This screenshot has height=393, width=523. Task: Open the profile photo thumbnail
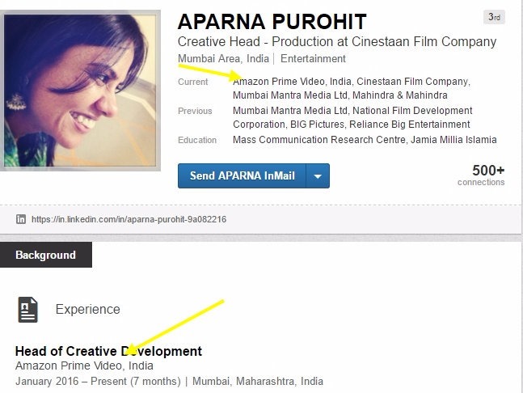coord(82,86)
